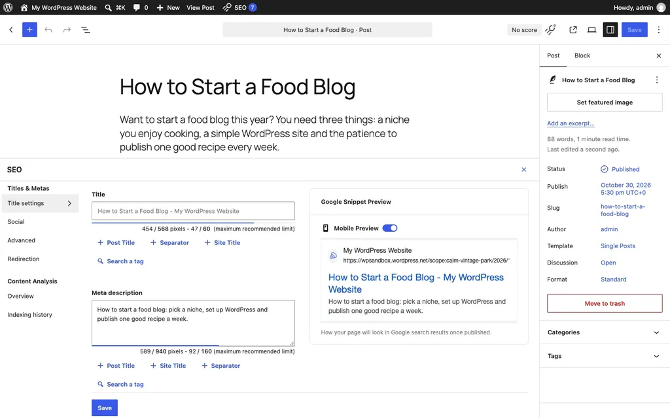
Task: Edit the publish date October 30, 2026
Action: (626, 189)
